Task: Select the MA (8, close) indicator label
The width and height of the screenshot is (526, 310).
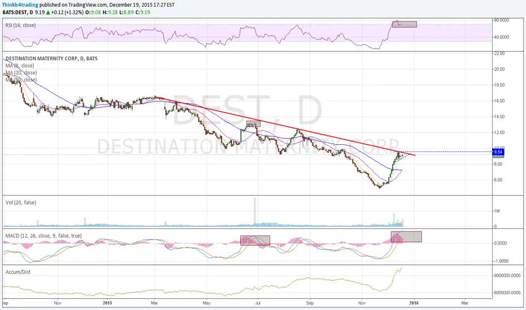Action: (x=20, y=65)
